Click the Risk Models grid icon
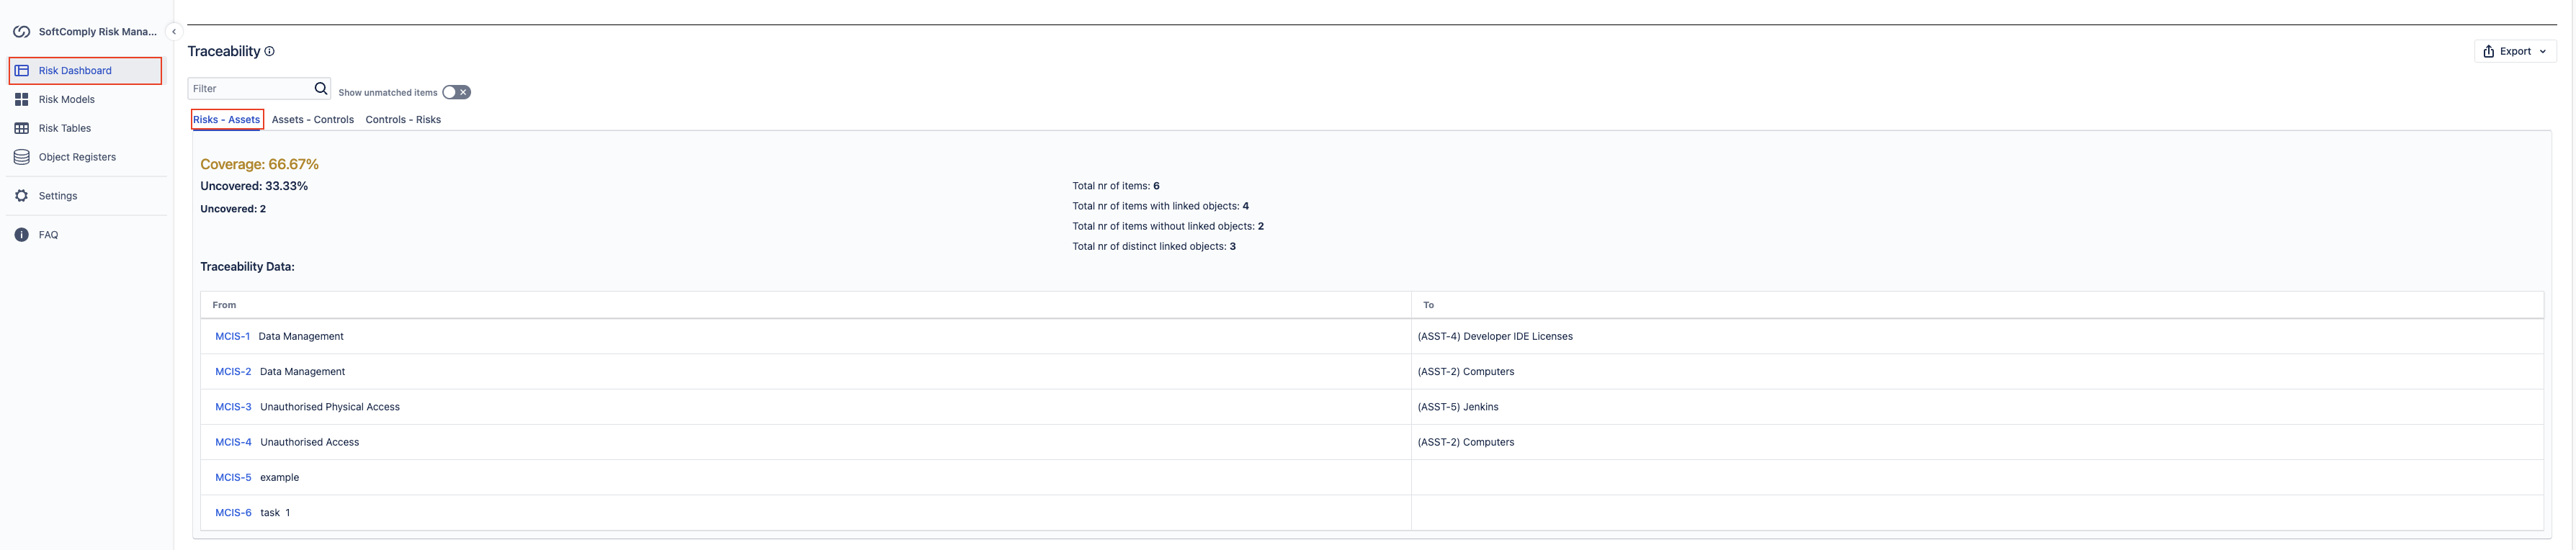This screenshot has width=2576, height=550. [21, 100]
